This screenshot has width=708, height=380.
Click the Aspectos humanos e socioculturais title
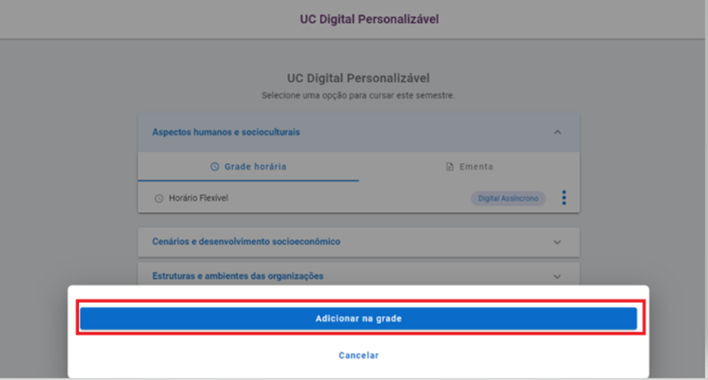pyautogui.click(x=226, y=132)
